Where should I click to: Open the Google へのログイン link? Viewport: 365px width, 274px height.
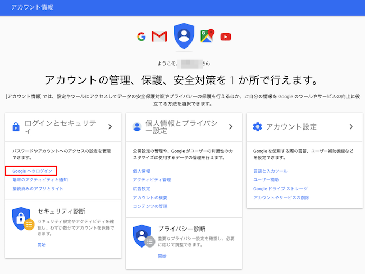coord(32,171)
